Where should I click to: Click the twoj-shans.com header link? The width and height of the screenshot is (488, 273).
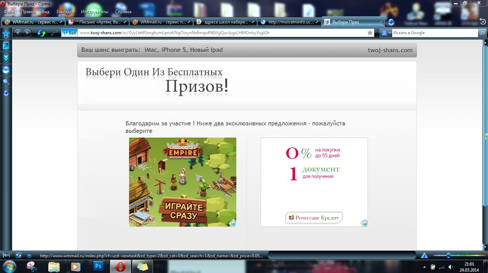390,50
